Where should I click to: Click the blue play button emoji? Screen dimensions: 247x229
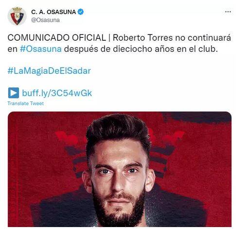pyautogui.click(x=14, y=93)
